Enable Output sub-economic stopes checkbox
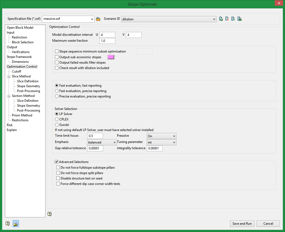Viewport: 285px width, 232px height. click(57, 57)
